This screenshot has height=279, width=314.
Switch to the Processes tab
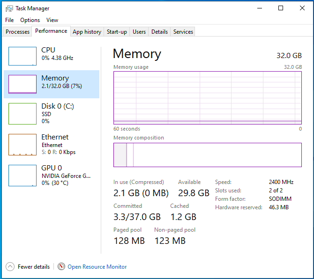[17, 32]
